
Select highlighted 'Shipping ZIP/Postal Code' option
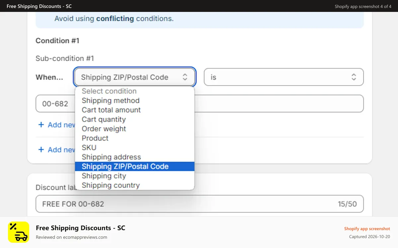pyautogui.click(x=135, y=166)
